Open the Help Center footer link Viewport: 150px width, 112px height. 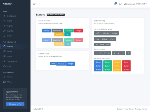[x=129, y=109]
